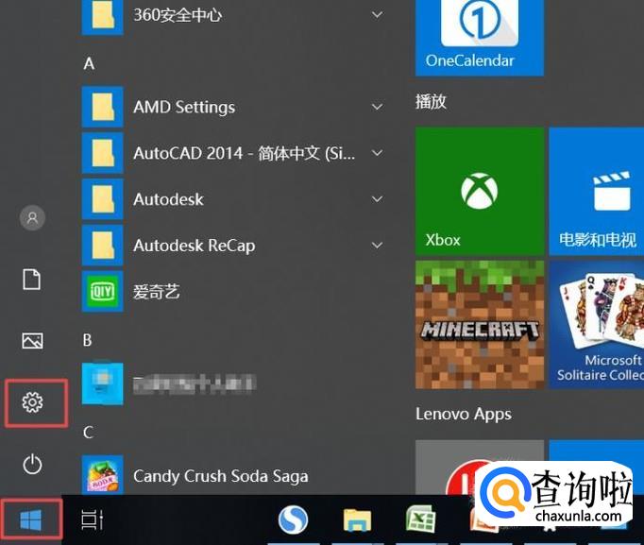Click the Power button icon
The image size is (644, 545).
32,464
